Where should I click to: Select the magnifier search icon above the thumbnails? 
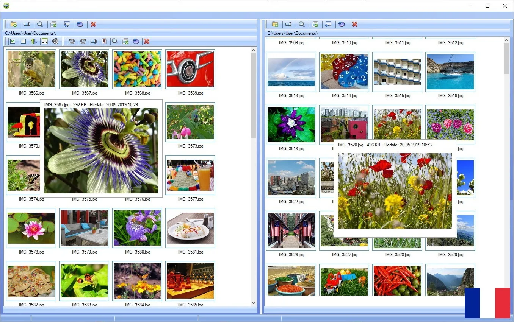115,41
